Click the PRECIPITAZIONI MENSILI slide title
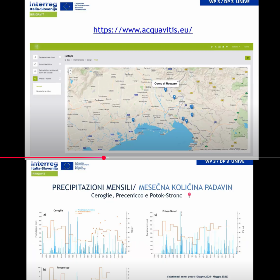The height and width of the screenshot is (280, 280). click(x=94, y=187)
